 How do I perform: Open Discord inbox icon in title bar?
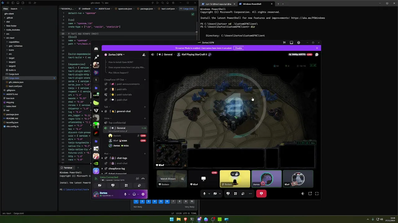291,42
